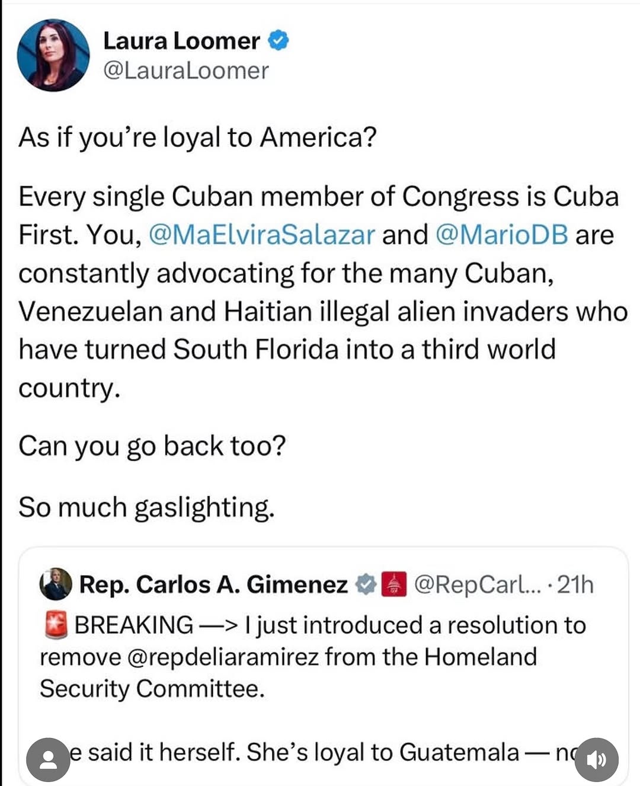Click the red Capitol affiliation badge

pyautogui.click(x=393, y=584)
